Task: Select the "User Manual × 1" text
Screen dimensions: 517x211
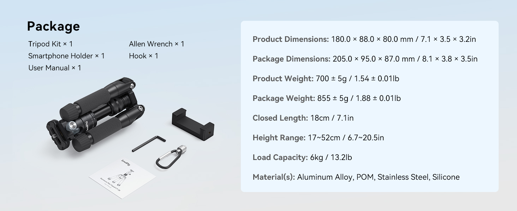Action: coord(55,68)
